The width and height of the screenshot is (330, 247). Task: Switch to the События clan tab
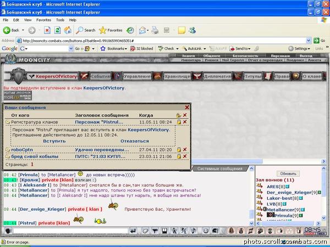click(101, 76)
